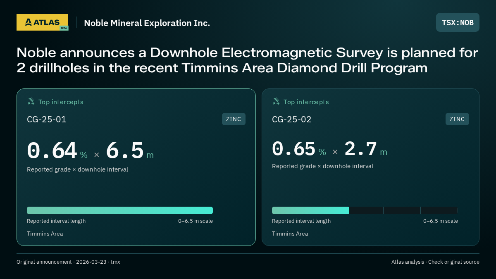Click the TSX:NOB ticker badge
Image resolution: width=496 pixels, height=279 pixels.
[x=458, y=22]
